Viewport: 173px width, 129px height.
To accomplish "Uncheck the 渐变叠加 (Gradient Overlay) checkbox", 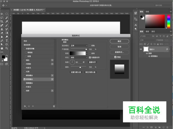I will tap(24, 79).
